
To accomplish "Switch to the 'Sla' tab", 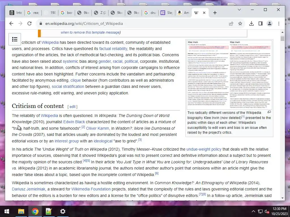I will pos(167,13).
